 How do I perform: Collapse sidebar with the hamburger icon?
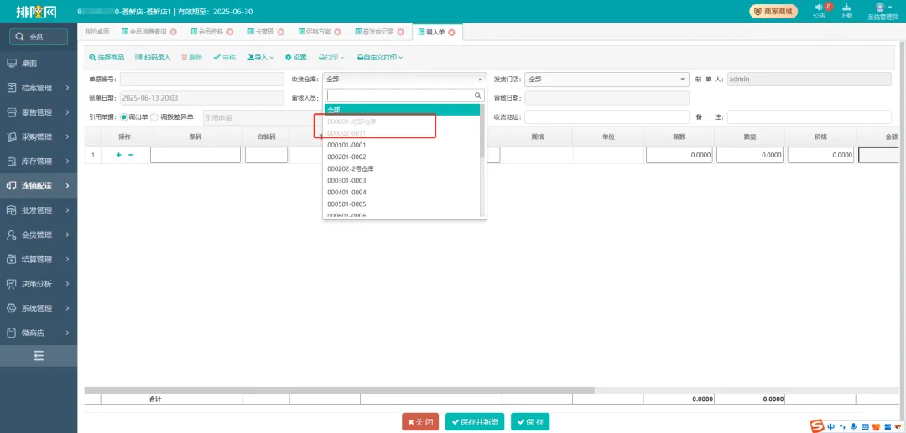pyautogui.click(x=39, y=356)
